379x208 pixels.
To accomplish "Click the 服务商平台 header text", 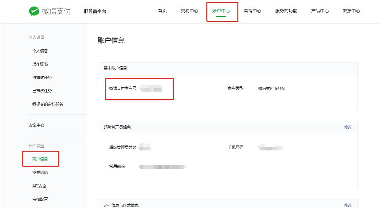I will pos(95,11).
